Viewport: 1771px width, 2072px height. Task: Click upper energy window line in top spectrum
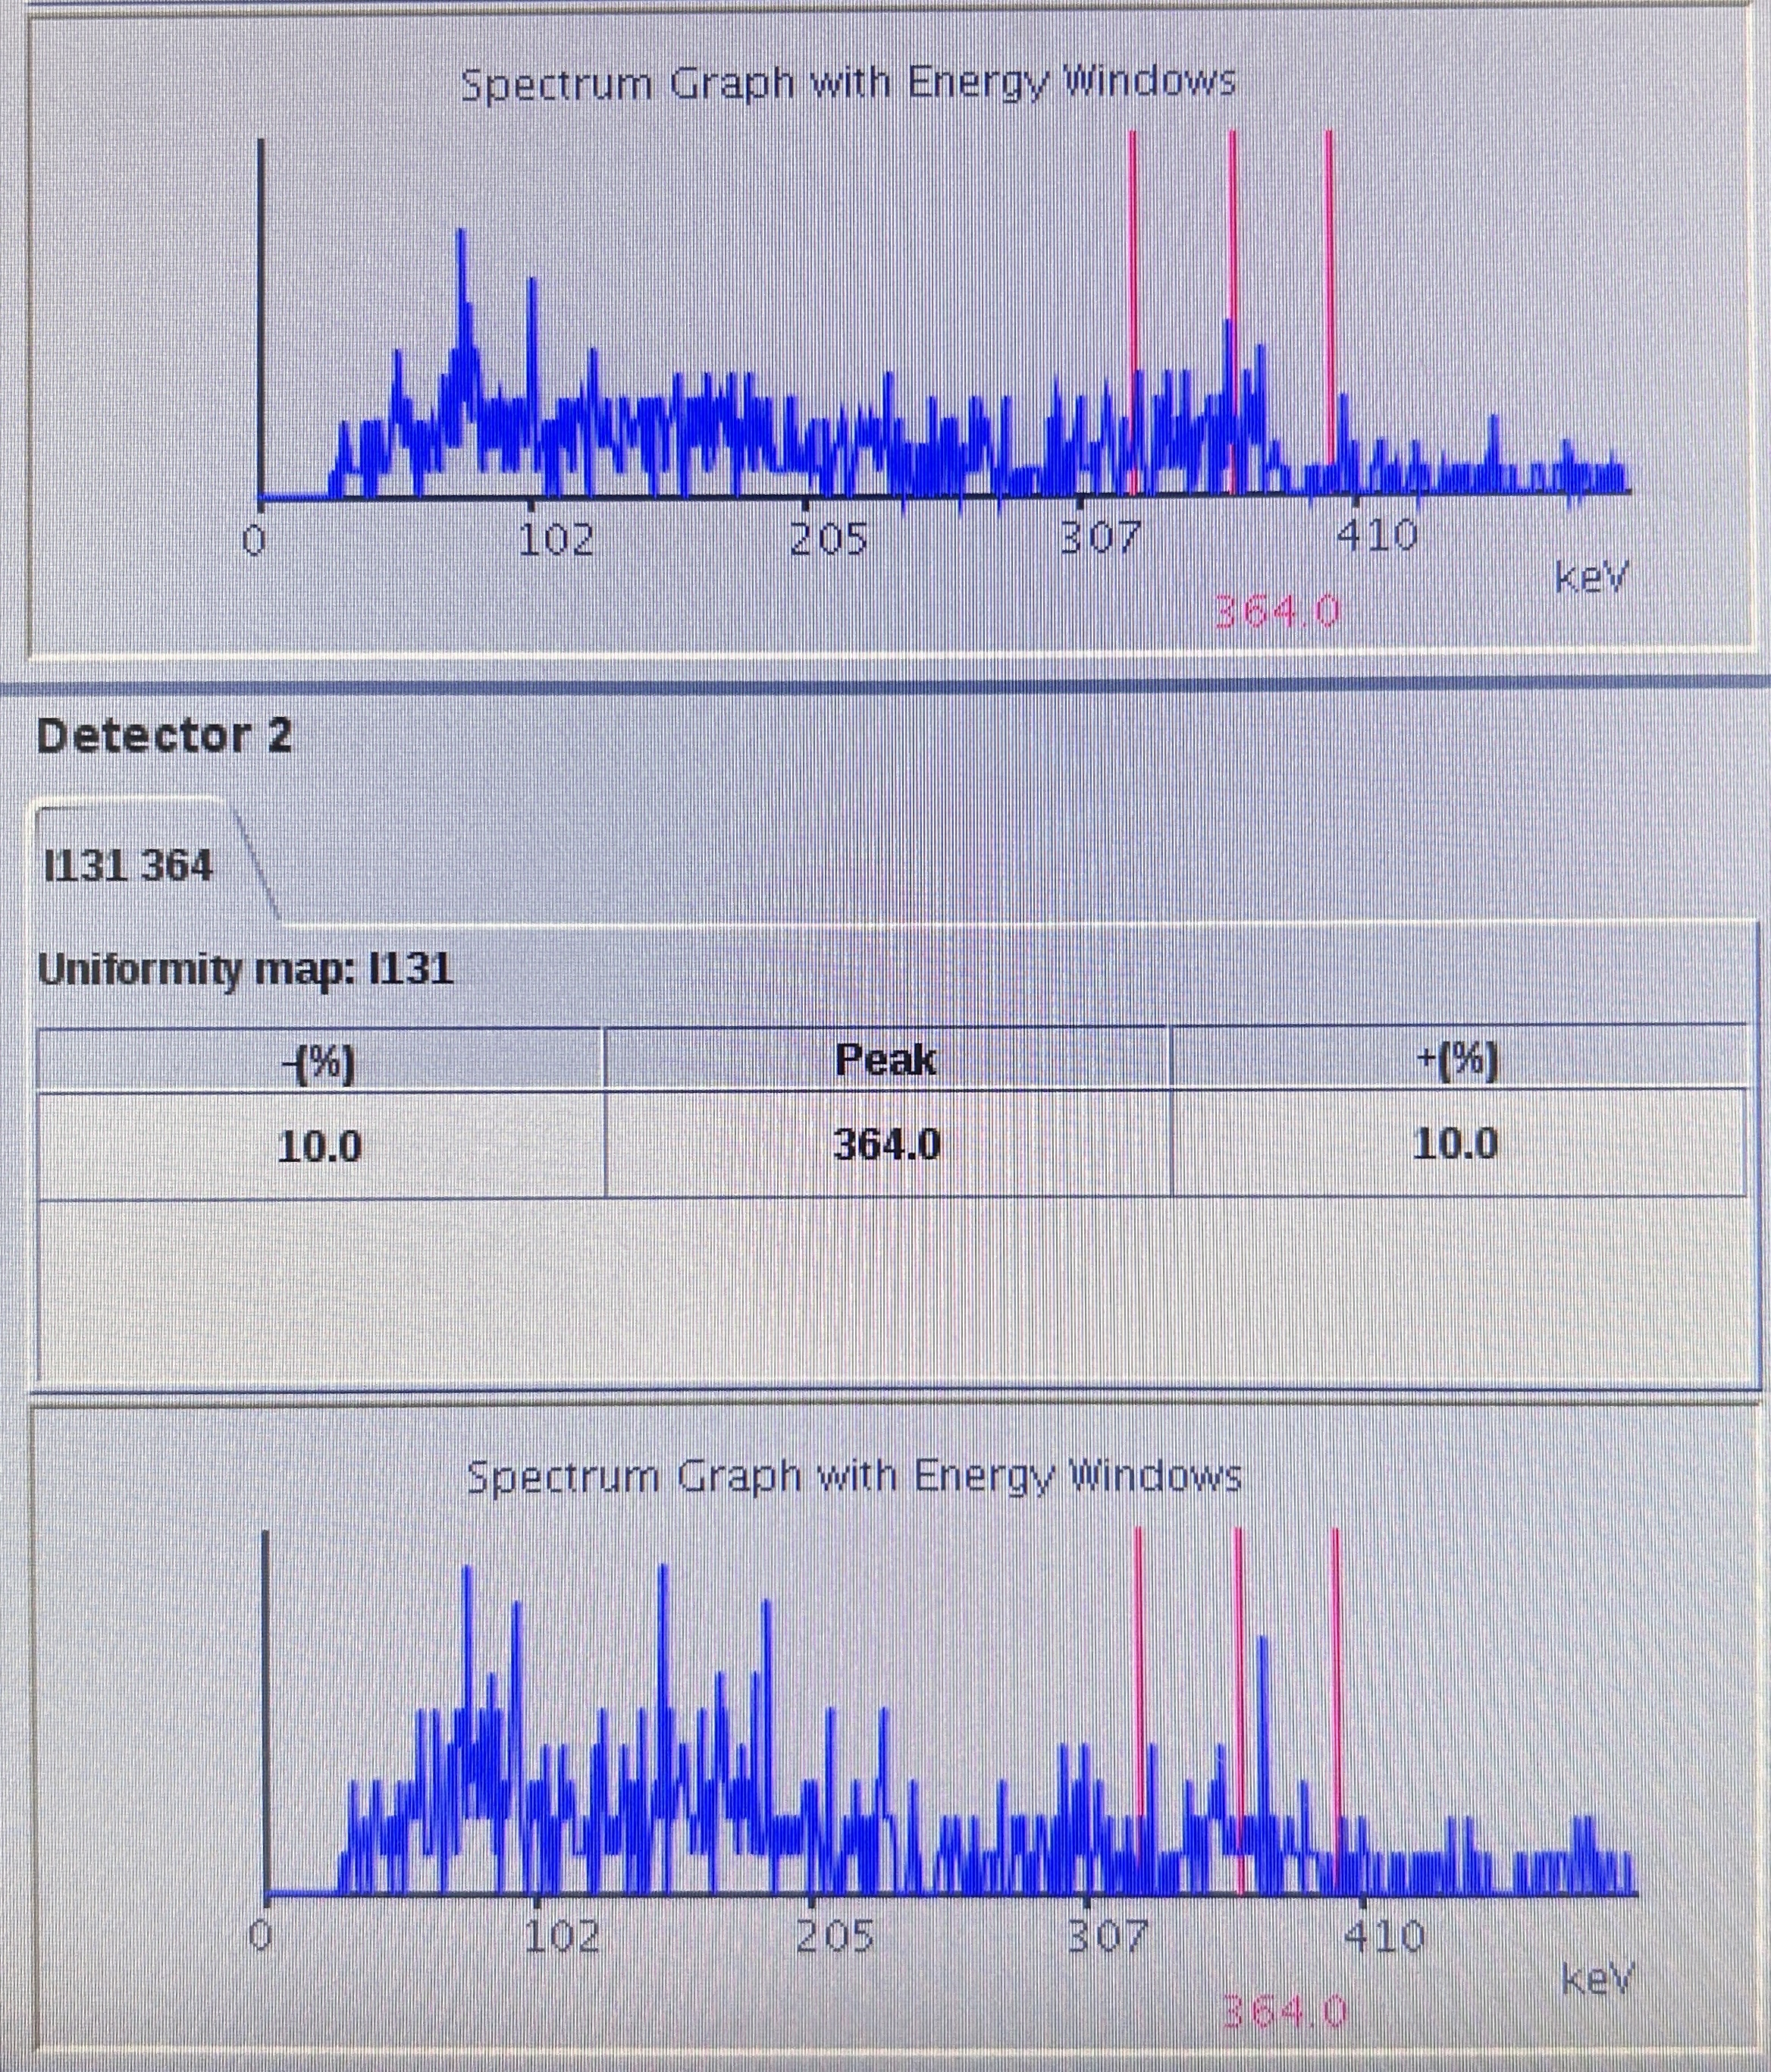coord(1329,250)
